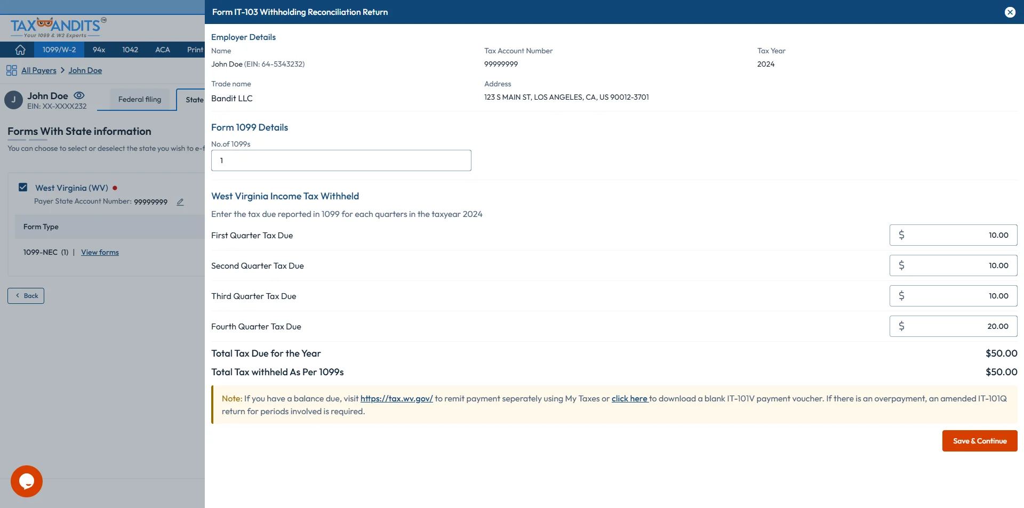This screenshot has height=508, width=1024.
Task: Uncheck the West Virginia (WV) checkbox
Action: pyautogui.click(x=23, y=187)
